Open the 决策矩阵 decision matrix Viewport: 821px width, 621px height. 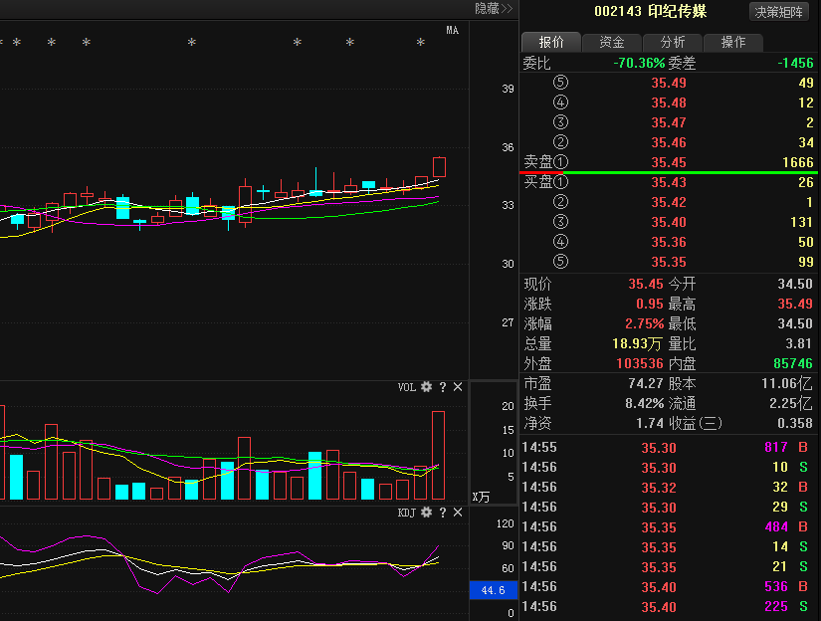[778, 12]
